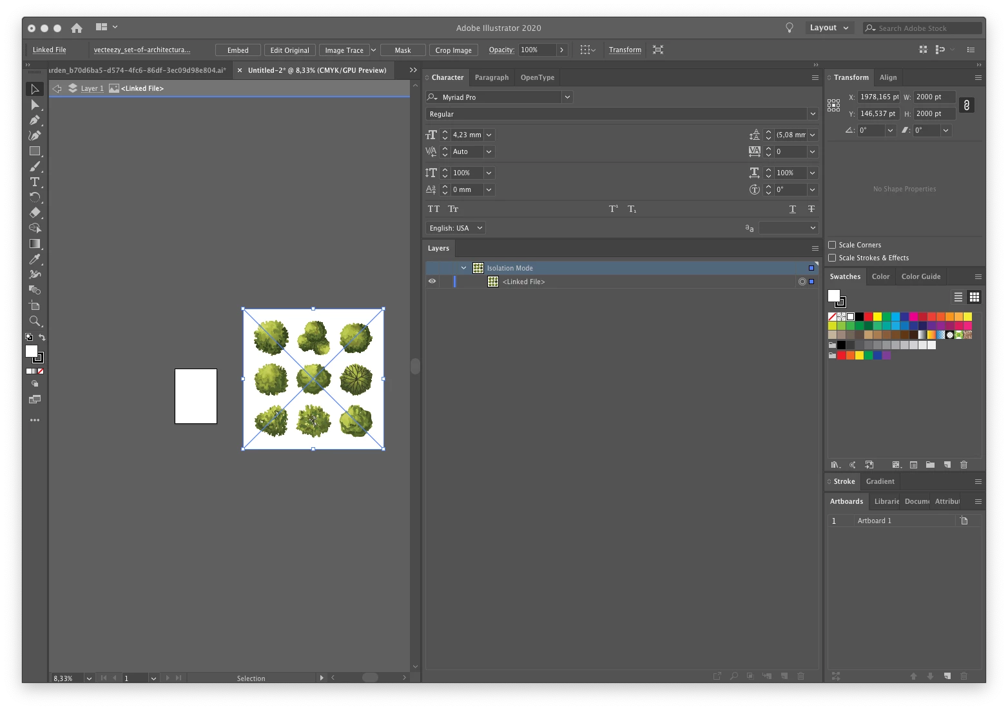Image resolution: width=1008 pixels, height=710 pixels.
Task: Click Search Adobe Stock field
Action: tap(922, 28)
